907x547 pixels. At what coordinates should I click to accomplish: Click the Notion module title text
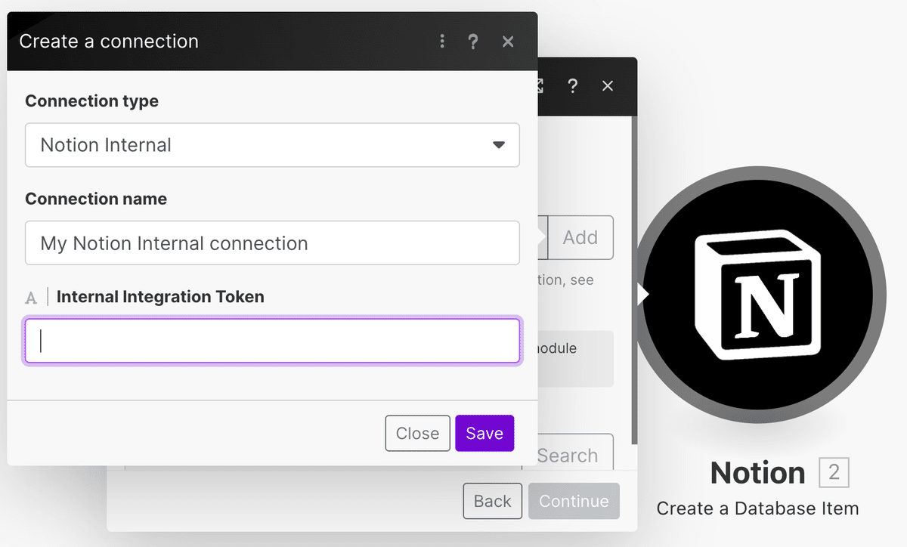coord(758,473)
